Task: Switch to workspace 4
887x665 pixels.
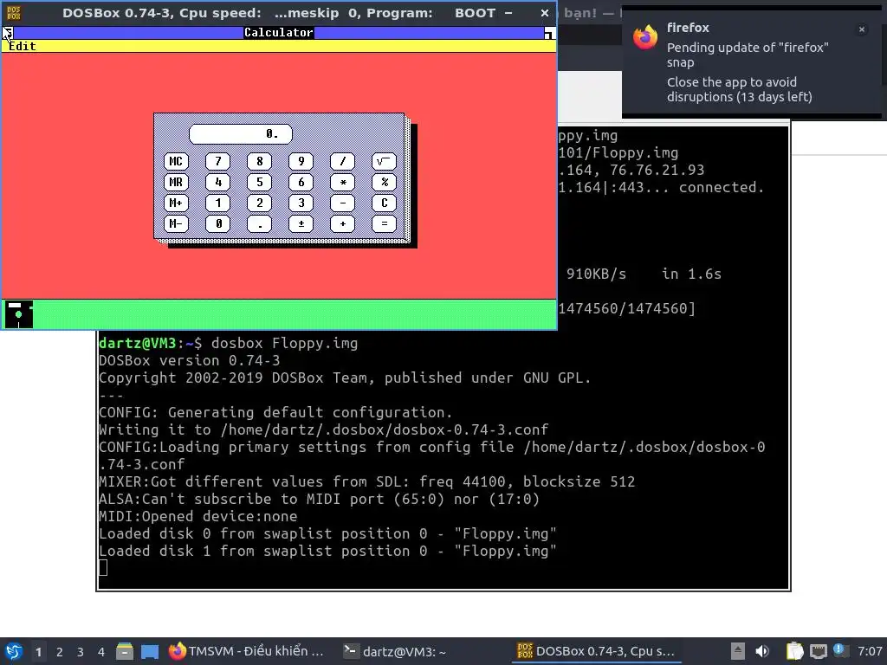Action: 101,652
